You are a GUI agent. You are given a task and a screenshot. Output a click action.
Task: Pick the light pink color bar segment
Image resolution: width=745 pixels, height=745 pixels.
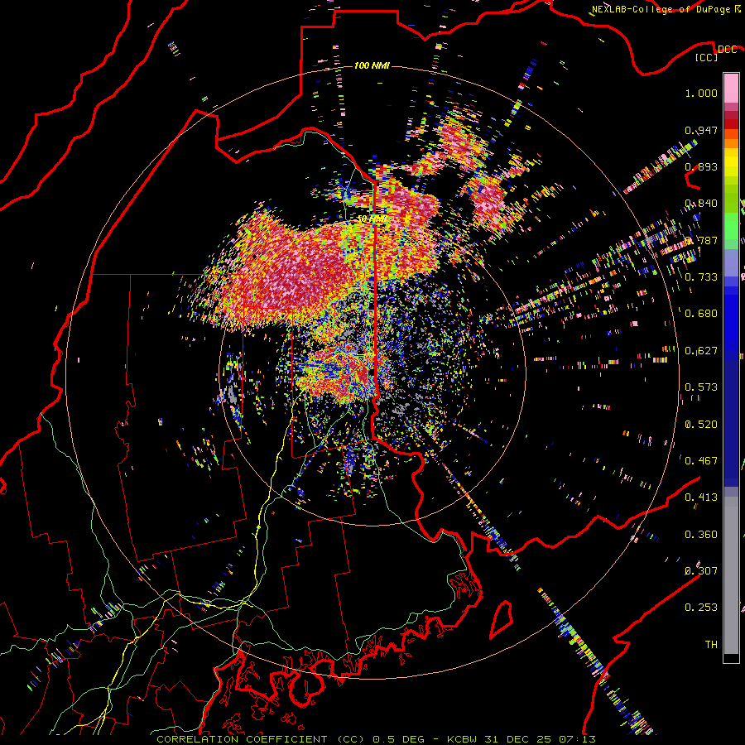[x=731, y=88]
